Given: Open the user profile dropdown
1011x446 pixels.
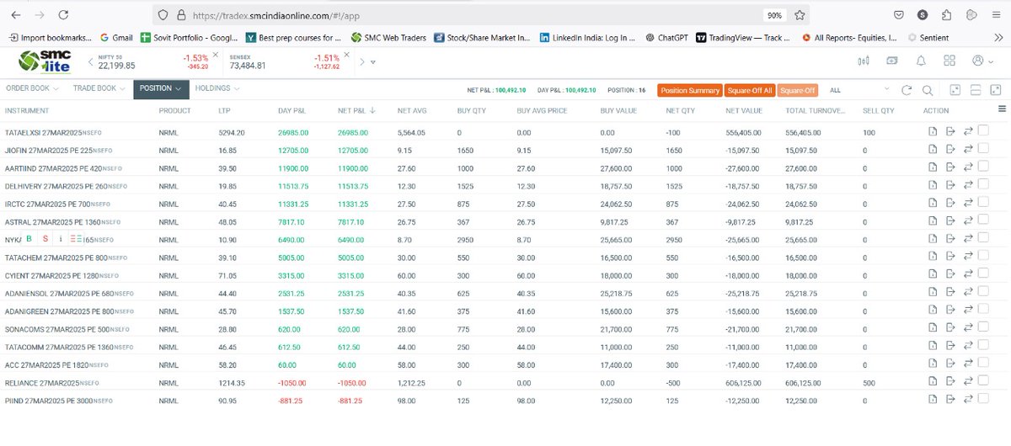Looking at the screenshot, I should point(982,61).
